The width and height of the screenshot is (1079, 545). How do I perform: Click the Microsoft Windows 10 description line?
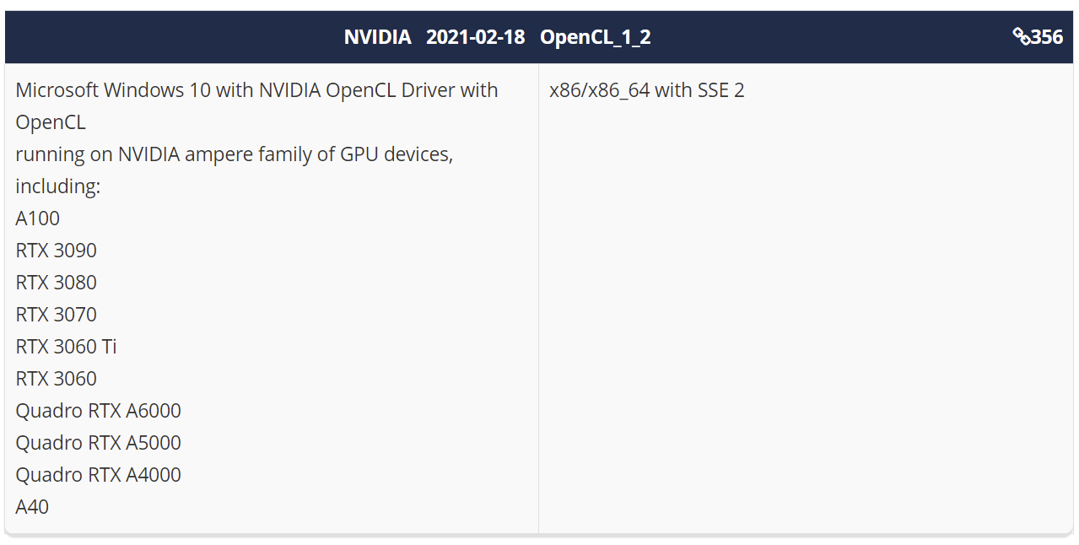256,90
